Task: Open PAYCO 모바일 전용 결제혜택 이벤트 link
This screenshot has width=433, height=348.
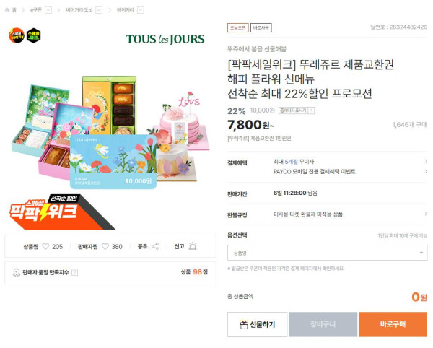Action: point(314,172)
